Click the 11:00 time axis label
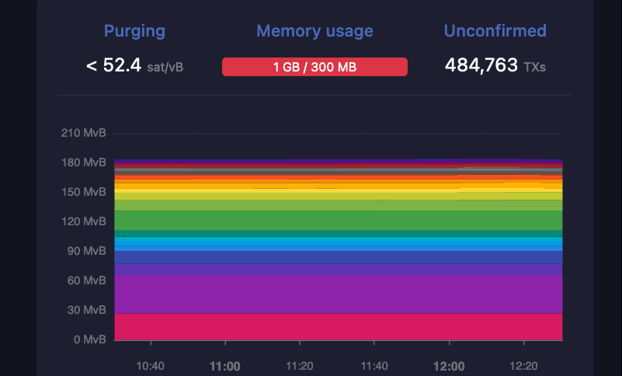This screenshot has height=376, width=622. [225, 366]
